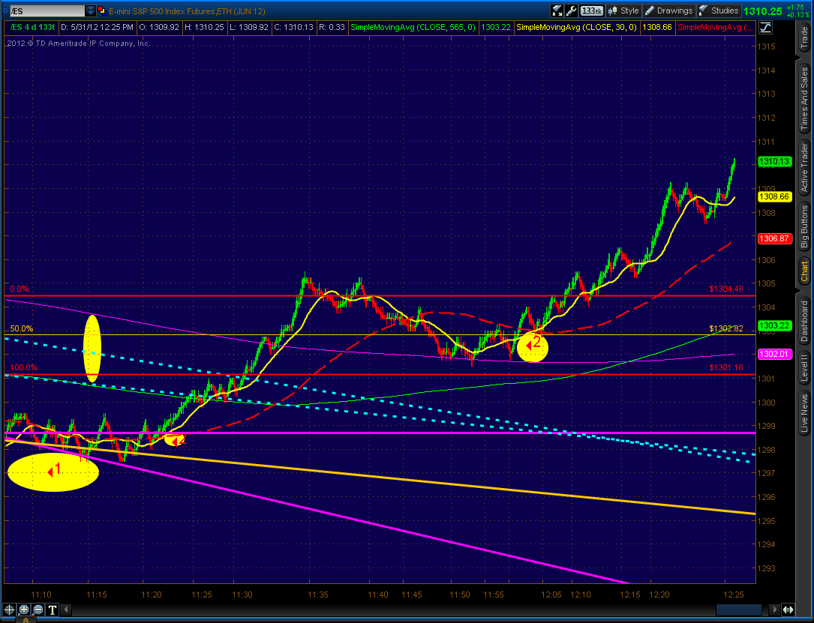Click the close value C: 1310.13
The image size is (814, 623).
(293, 27)
